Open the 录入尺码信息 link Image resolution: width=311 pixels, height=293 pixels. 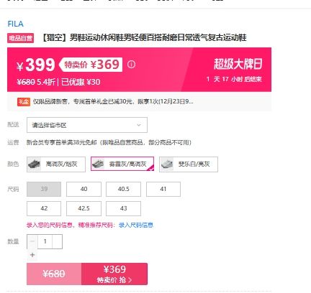[136, 225]
